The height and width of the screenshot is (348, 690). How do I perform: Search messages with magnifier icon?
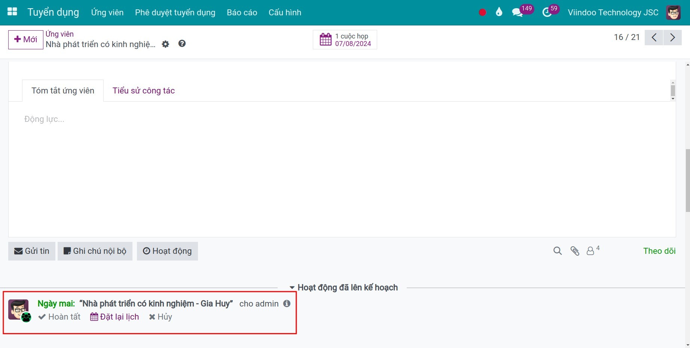coord(558,251)
